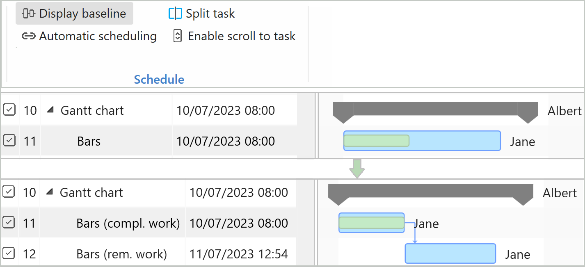Collapse the Gantt chart group in top grid

pos(50,110)
